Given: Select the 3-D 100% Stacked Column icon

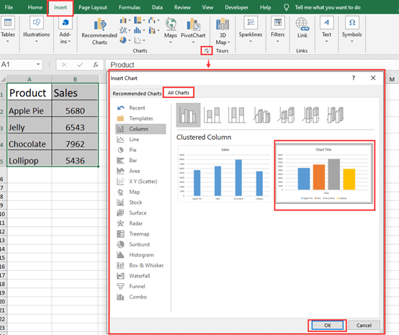Looking at the screenshot, I should pos(310,115).
